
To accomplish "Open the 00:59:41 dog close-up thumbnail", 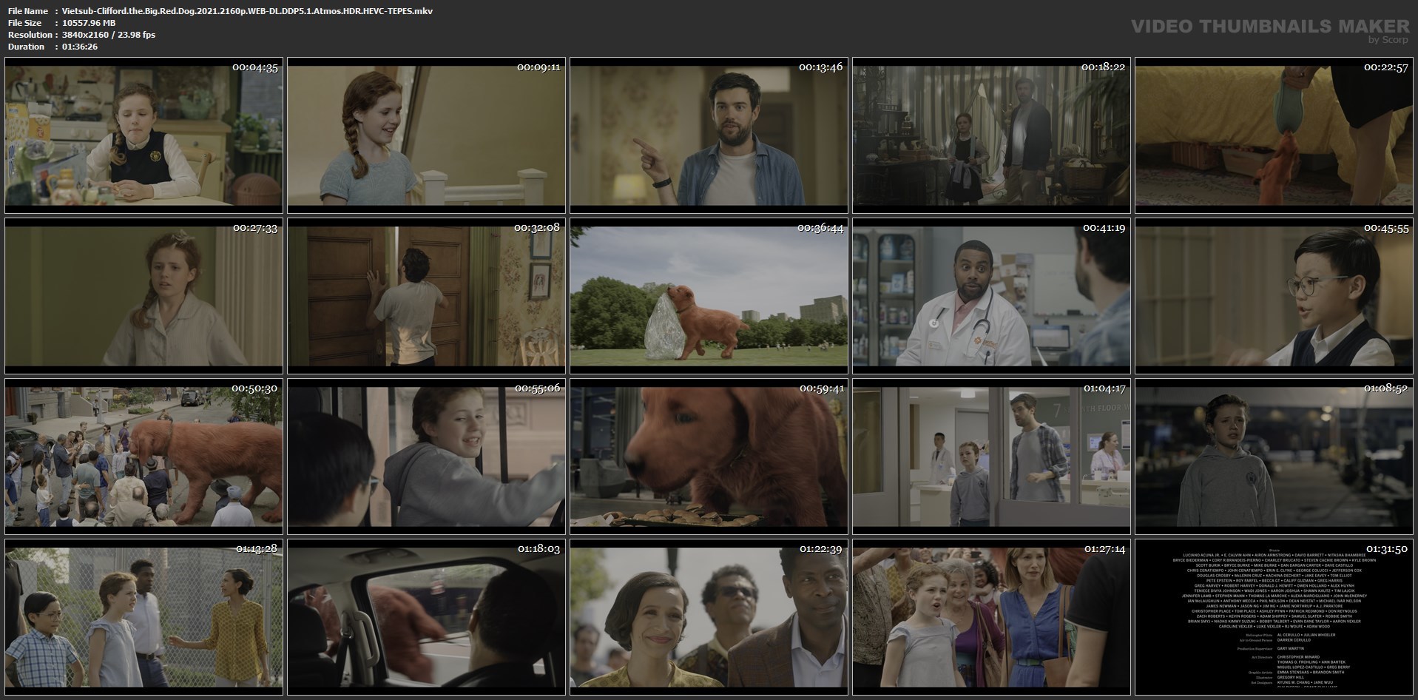I will point(709,457).
